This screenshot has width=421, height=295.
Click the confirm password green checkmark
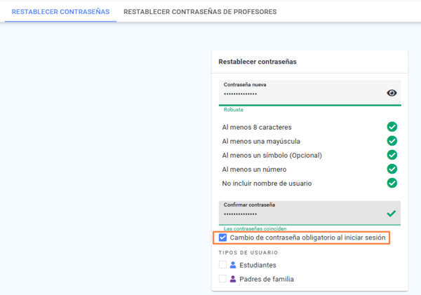point(392,214)
